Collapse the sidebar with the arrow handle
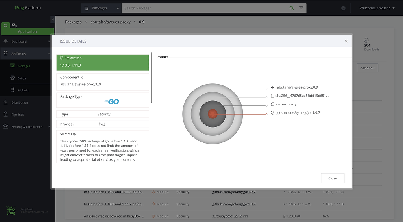 [x=52, y=19]
